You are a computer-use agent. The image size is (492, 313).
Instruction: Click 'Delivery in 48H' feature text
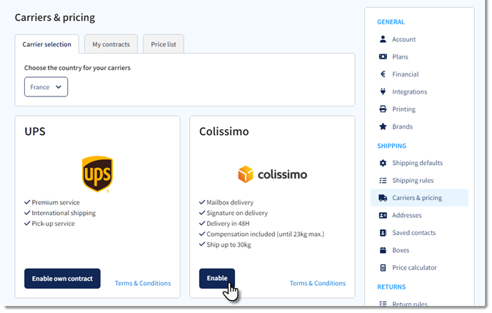click(x=228, y=224)
